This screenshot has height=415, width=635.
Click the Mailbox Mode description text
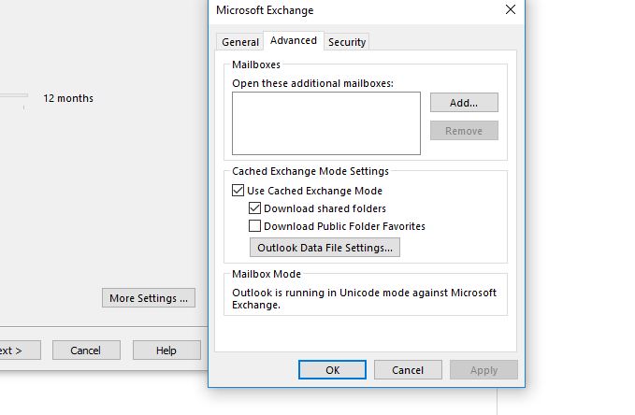[364, 298]
